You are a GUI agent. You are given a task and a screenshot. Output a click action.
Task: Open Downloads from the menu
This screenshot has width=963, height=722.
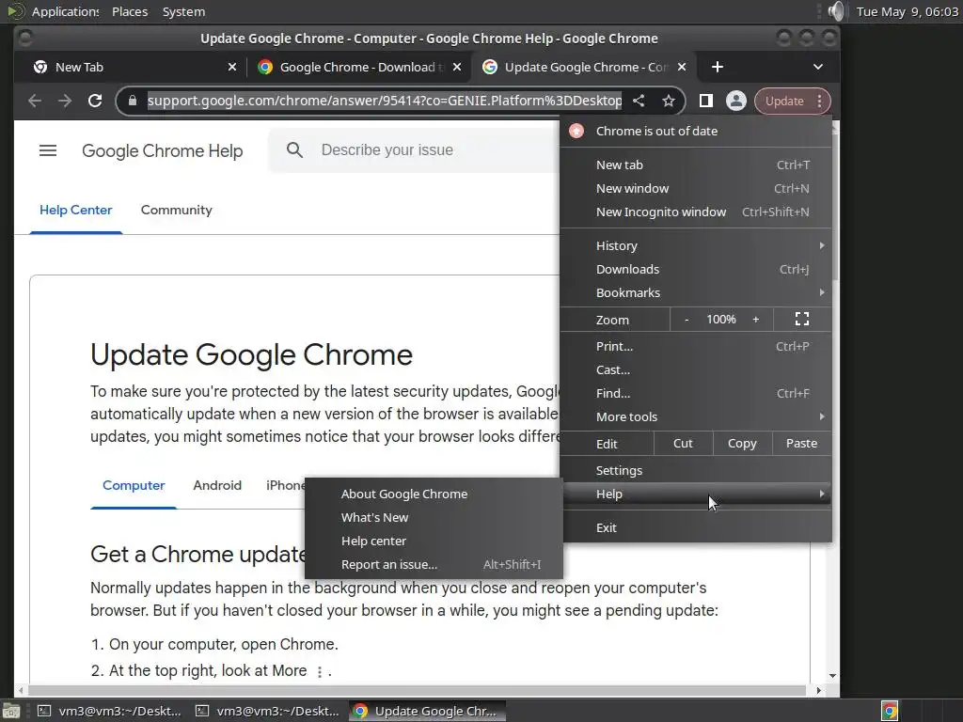(697, 269)
